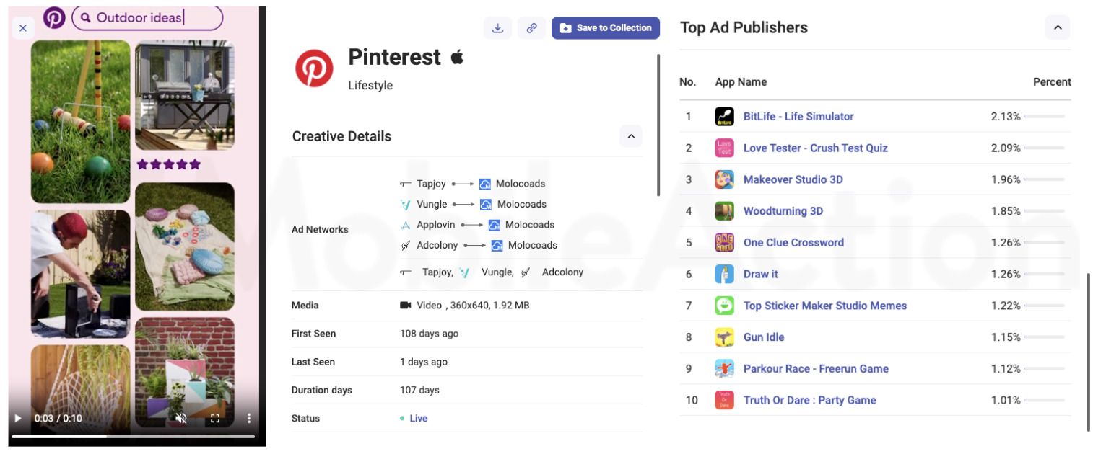Click the Live status text

pyautogui.click(x=419, y=418)
